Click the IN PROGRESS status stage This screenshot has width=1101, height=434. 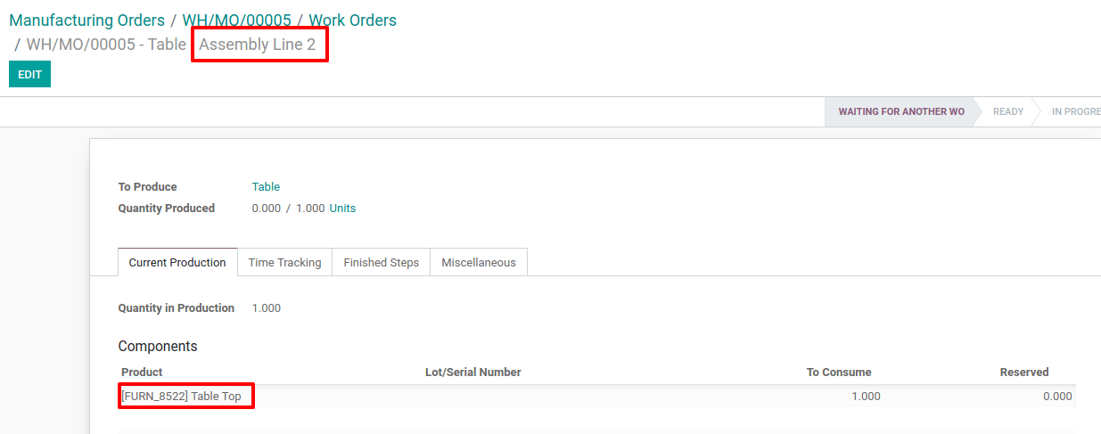point(1075,112)
